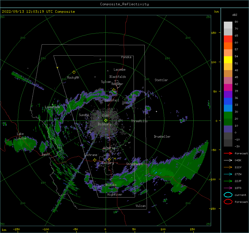Click the Stettler city label

pos(161,80)
